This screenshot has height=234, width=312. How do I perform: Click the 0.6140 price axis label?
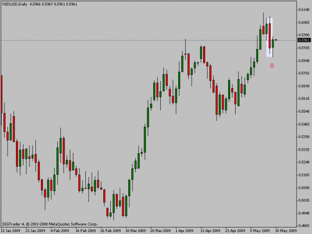tap(304, 10)
